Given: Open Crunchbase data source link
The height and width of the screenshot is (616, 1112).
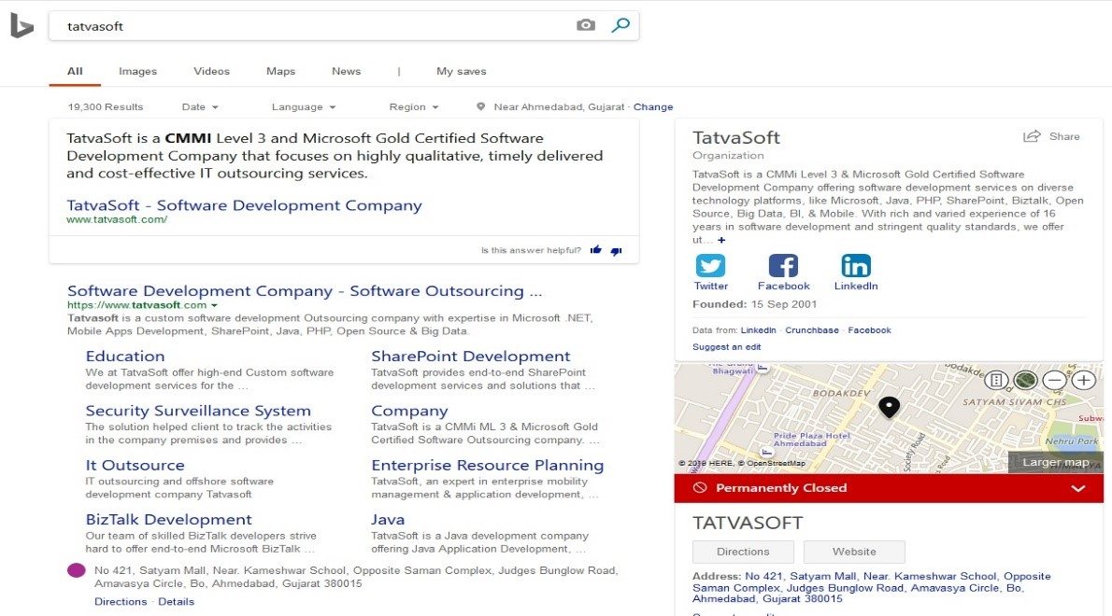Looking at the screenshot, I should 811,330.
